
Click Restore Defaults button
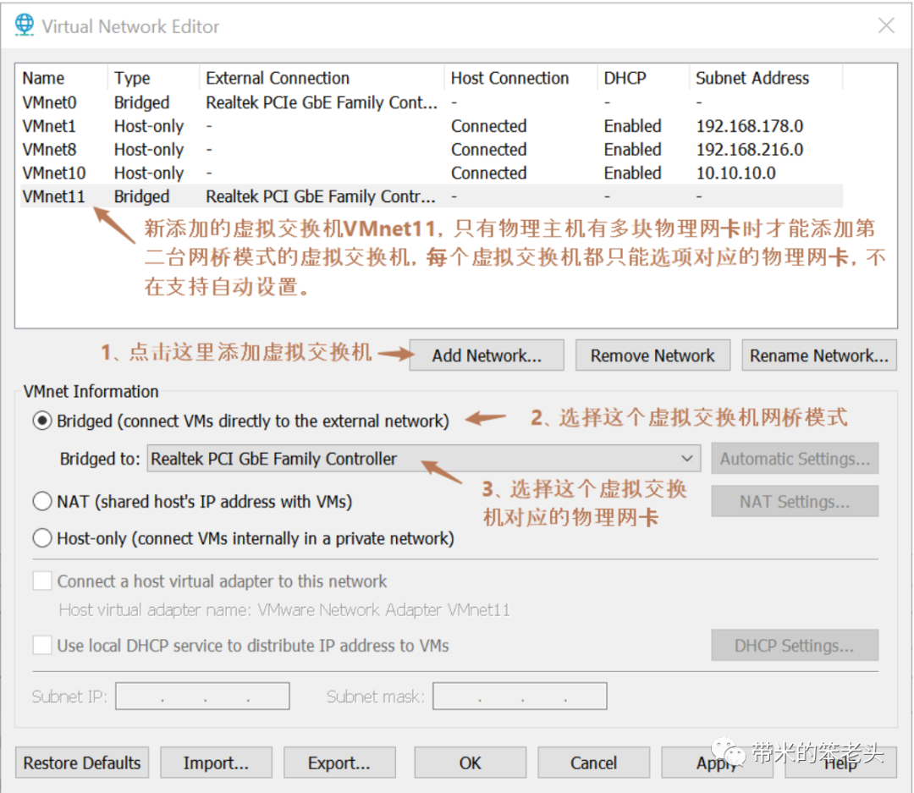(x=82, y=763)
